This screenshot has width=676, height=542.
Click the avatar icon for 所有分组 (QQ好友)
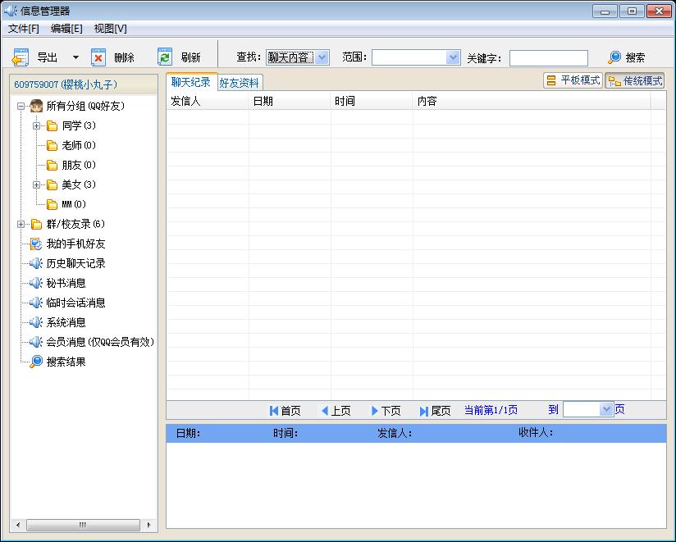[37, 106]
